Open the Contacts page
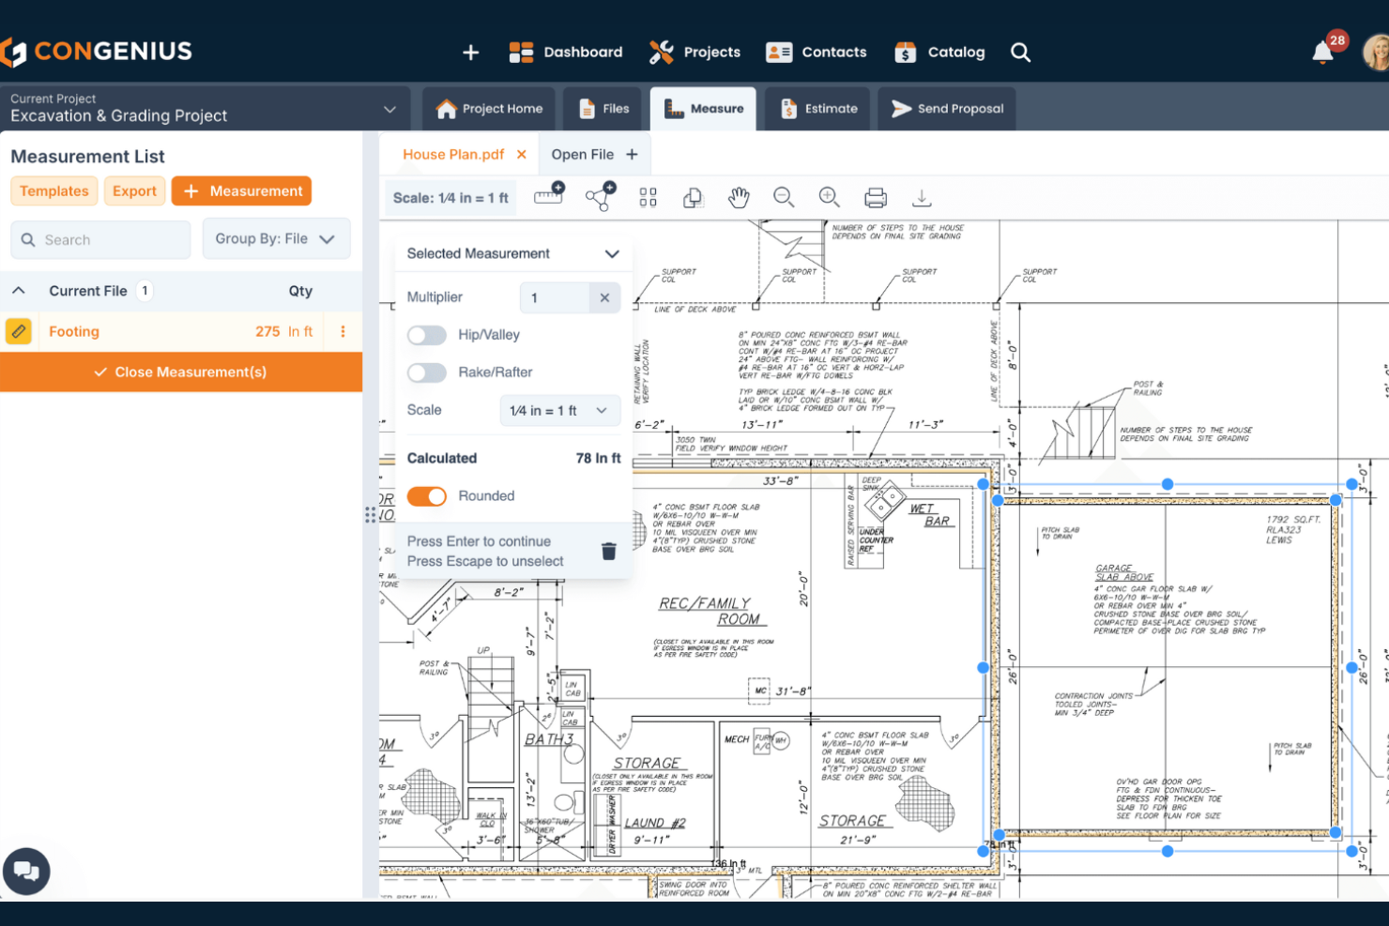 point(816,52)
